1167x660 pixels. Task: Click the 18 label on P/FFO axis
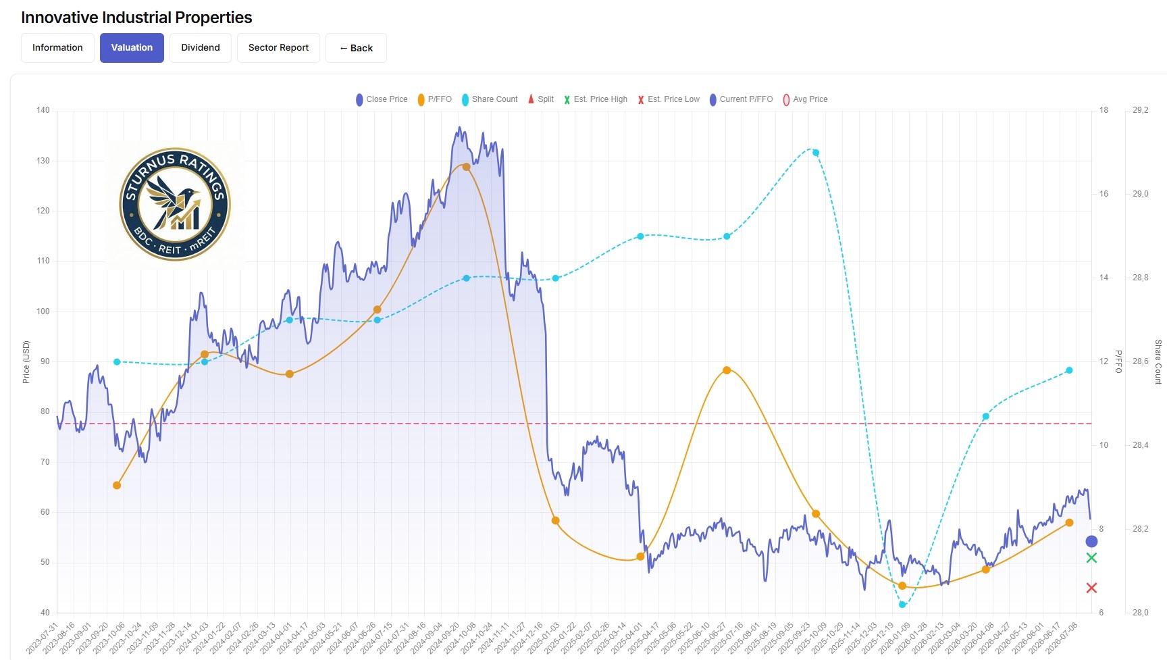(1104, 110)
